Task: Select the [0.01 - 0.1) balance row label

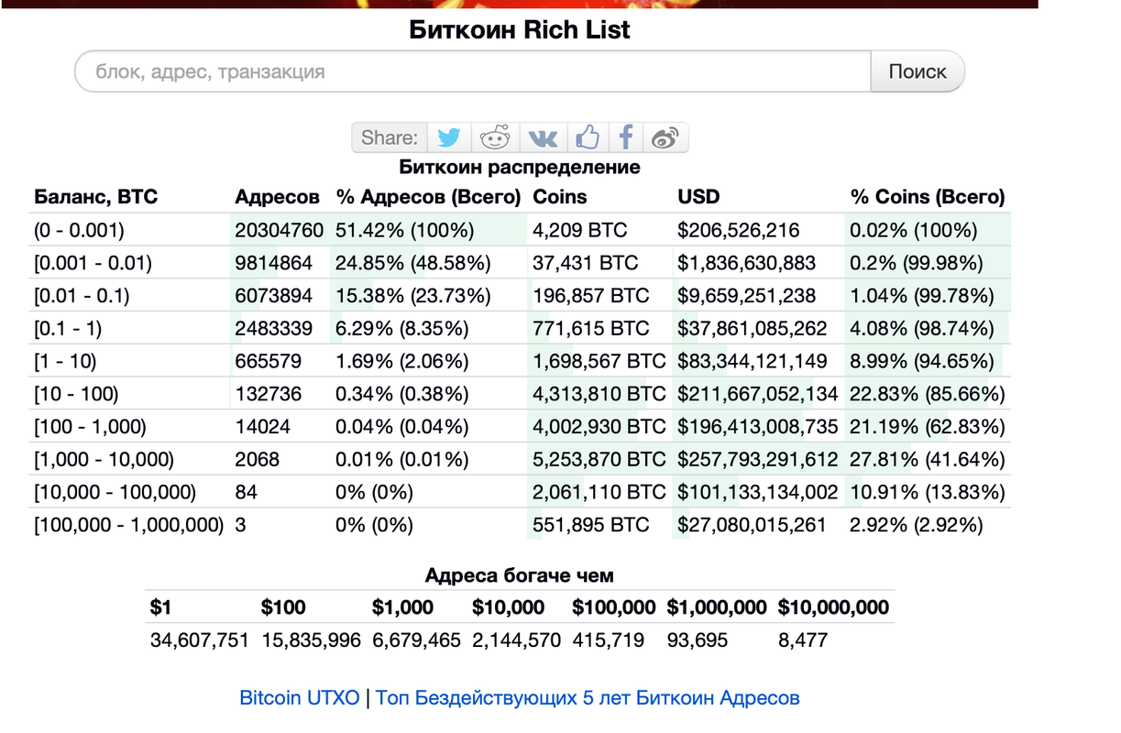Action: click(x=82, y=296)
